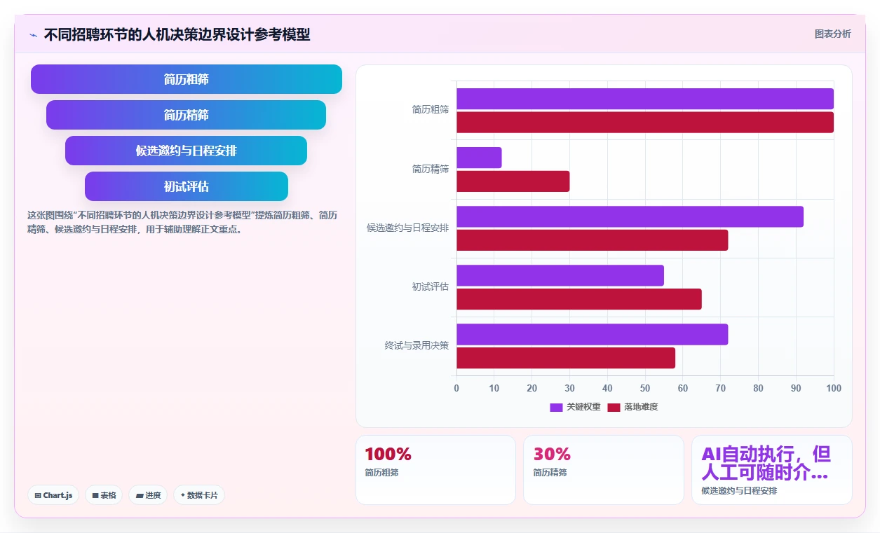The height and width of the screenshot is (533, 880).
Task: Click the description paragraph under the funnel
Action: click(x=182, y=222)
